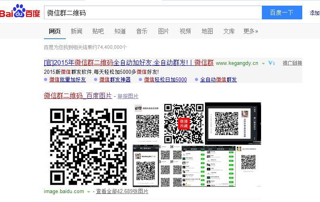Select the 网页 tab
This screenshot has height=202, width=320.
[x=55, y=31]
